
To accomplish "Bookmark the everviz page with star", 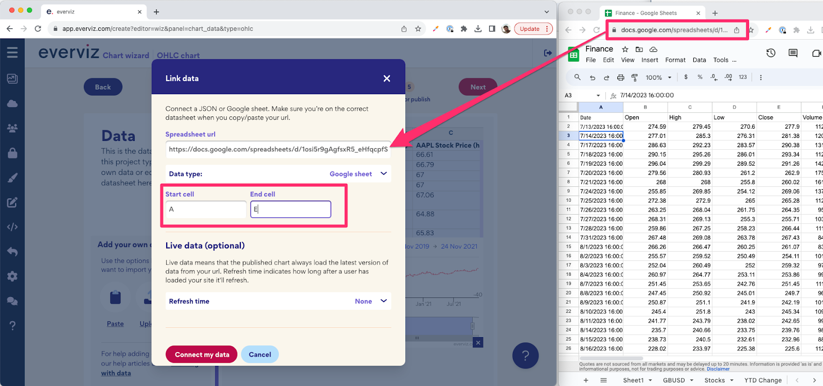I will (418, 29).
